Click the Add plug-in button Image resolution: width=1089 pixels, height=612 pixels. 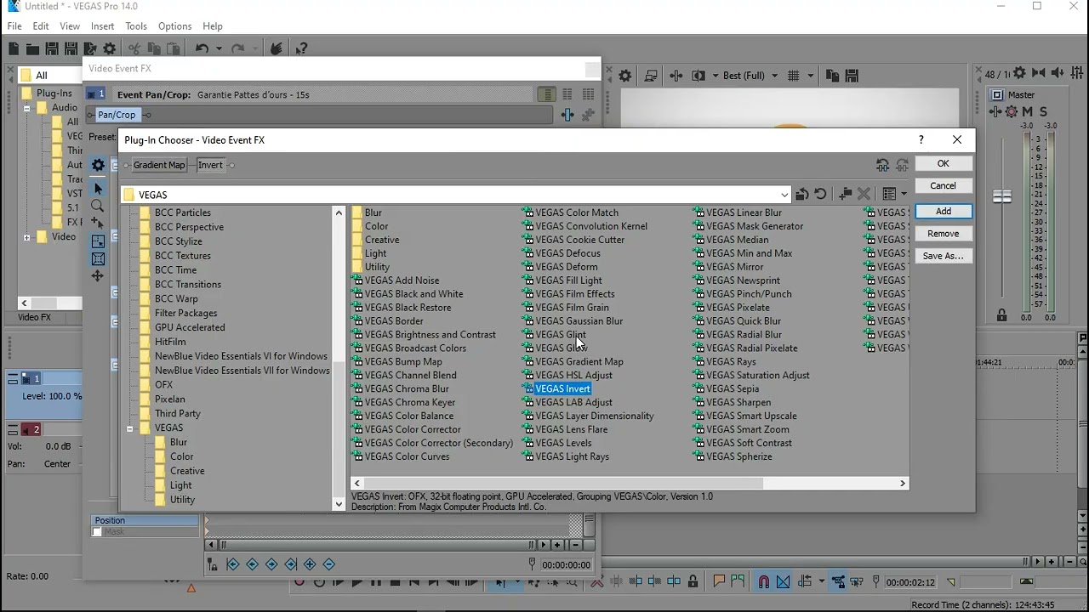943,211
